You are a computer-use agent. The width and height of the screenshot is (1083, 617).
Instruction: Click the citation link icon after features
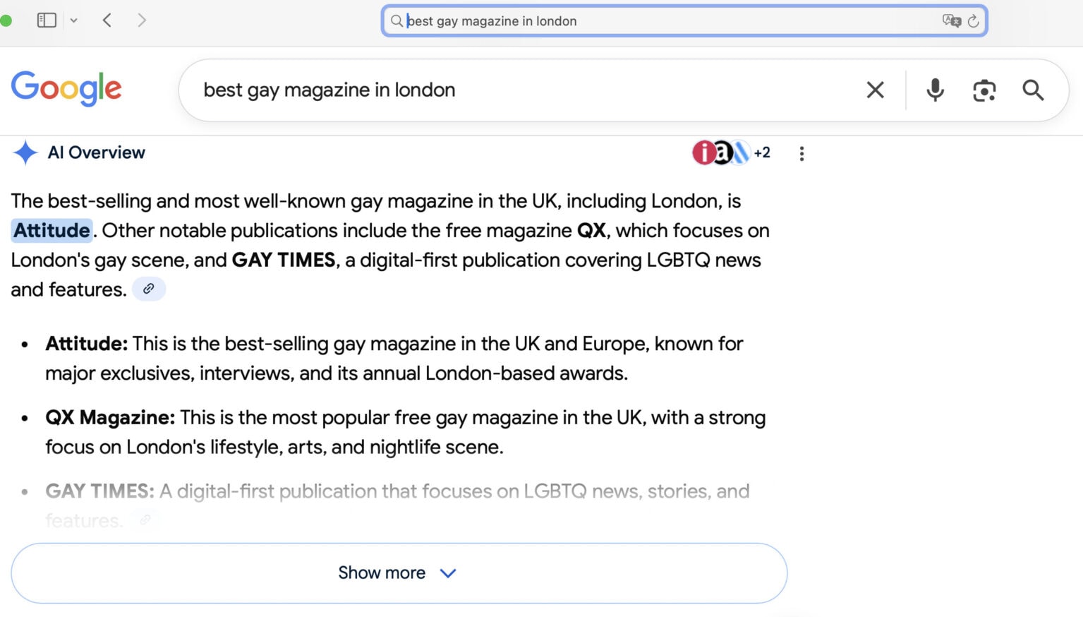point(149,289)
